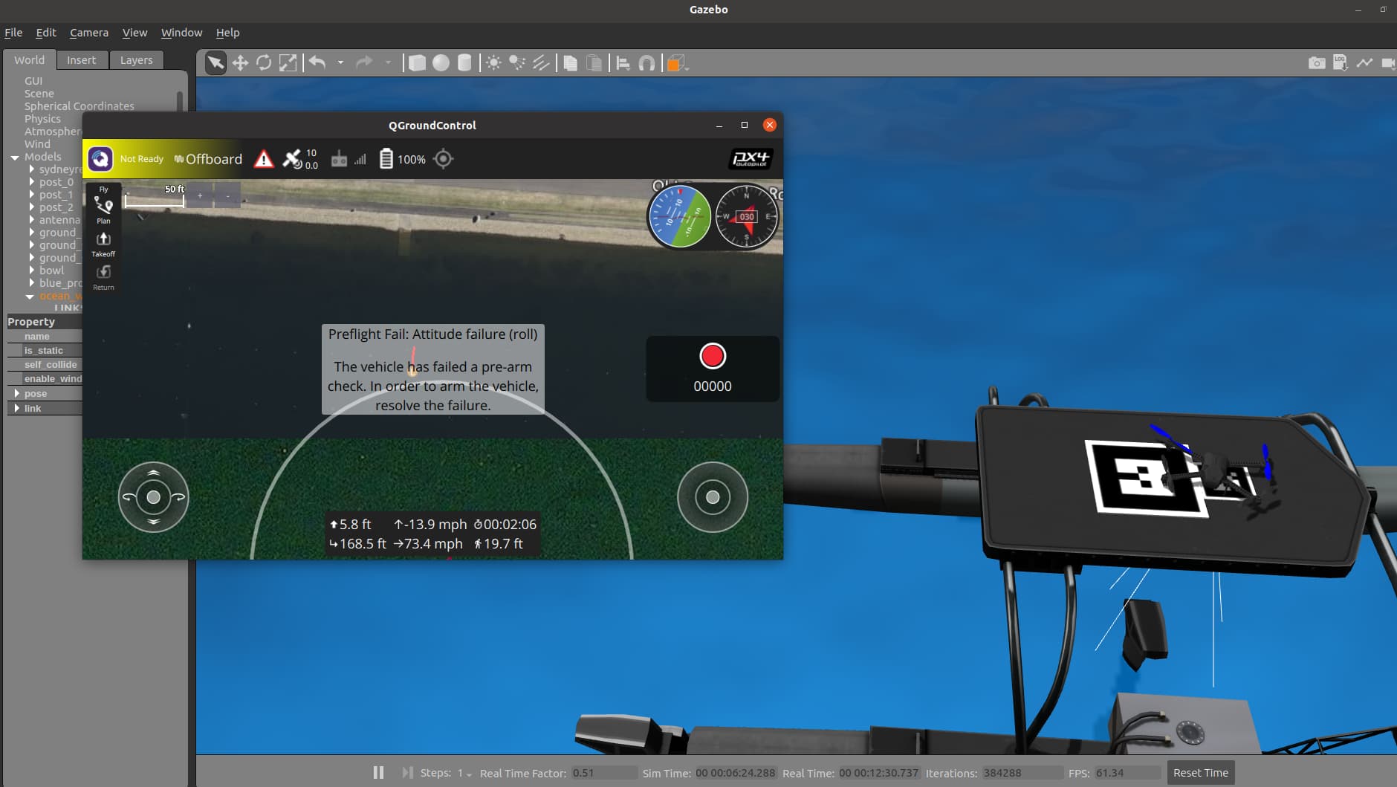Image resolution: width=1397 pixels, height=787 pixels.
Task: Open the GPS satellite status indicator
Action: [x=300, y=159]
